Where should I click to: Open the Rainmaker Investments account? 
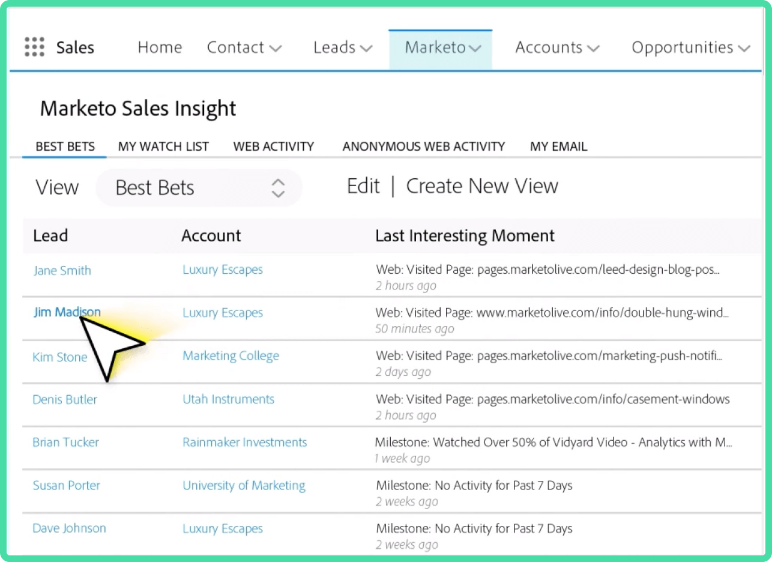245,443
